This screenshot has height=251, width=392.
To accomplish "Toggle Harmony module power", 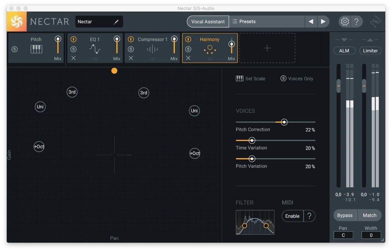I will pyautogui.click(x=188, y=39).
